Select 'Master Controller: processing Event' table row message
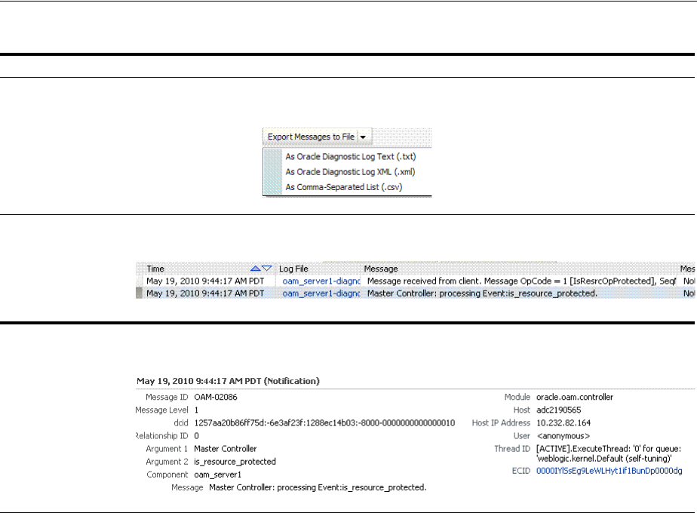697x513 pixels. click(482, 293)
